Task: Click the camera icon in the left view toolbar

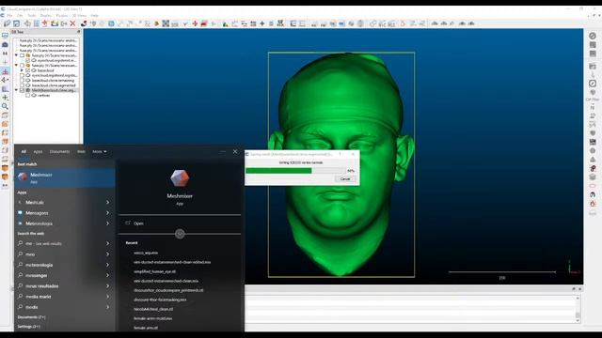Action: point(5,44)
